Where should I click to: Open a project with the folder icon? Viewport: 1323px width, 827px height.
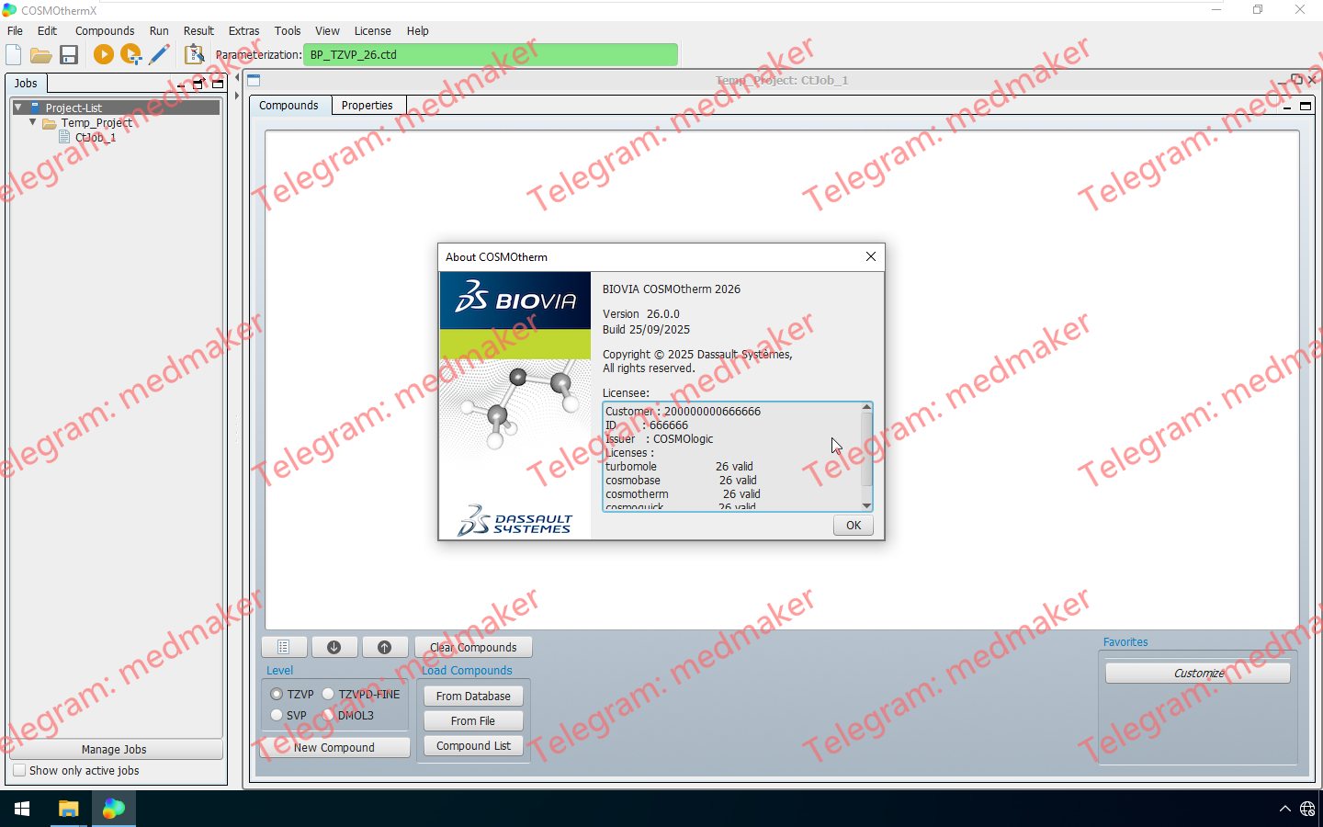[x=40, y=55]
